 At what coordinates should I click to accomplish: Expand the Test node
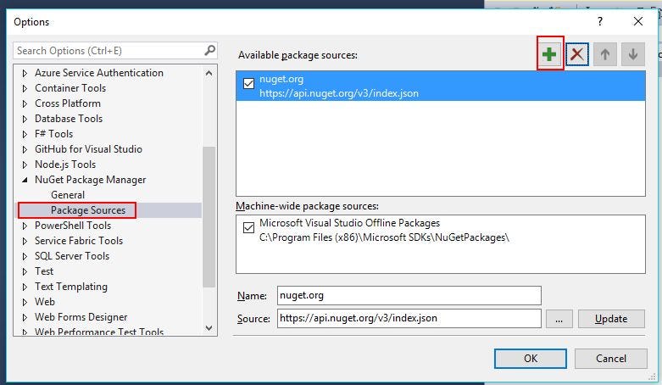click(25, 271)
